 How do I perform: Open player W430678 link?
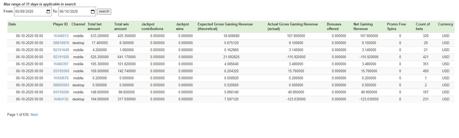tap(61, 78)
